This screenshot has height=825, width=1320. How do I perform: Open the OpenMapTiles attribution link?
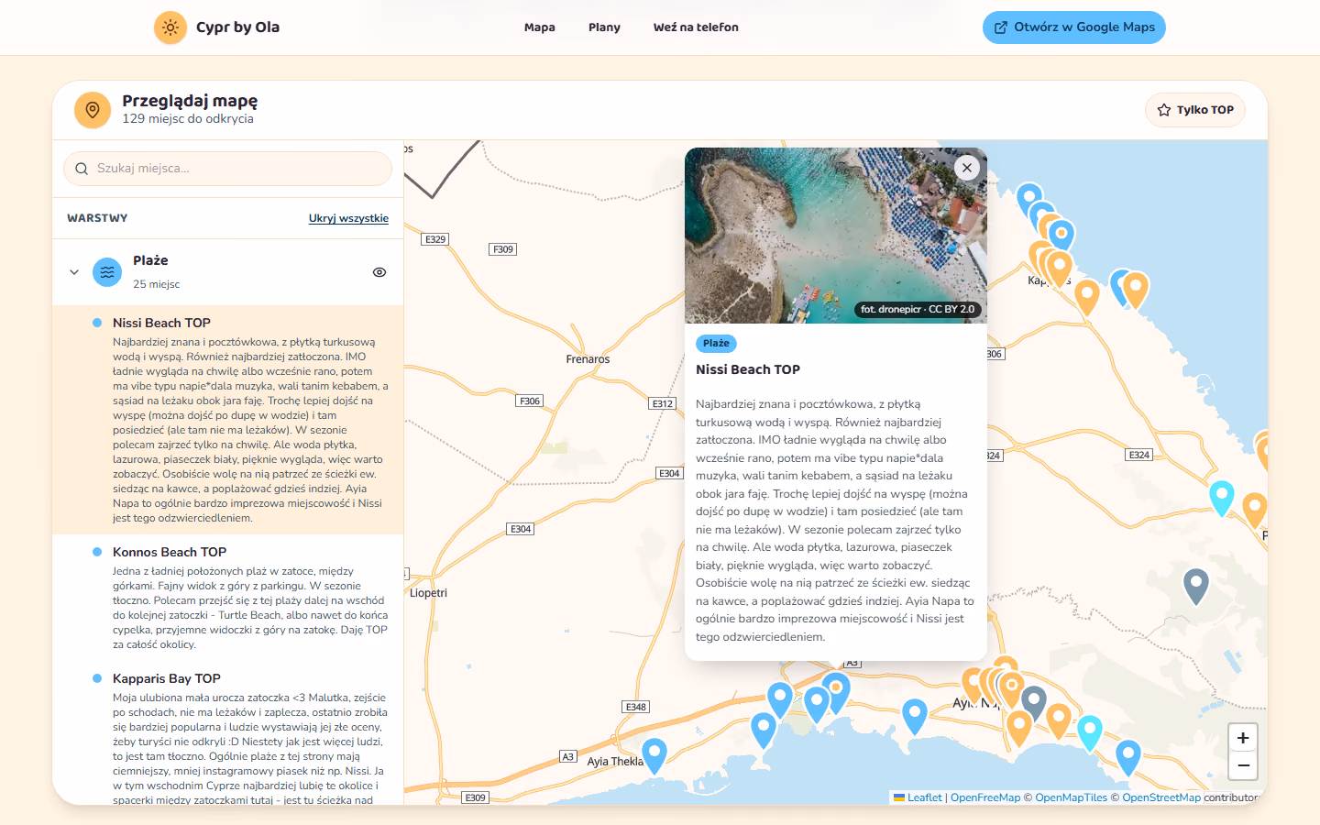click(x=1072, y=797)
